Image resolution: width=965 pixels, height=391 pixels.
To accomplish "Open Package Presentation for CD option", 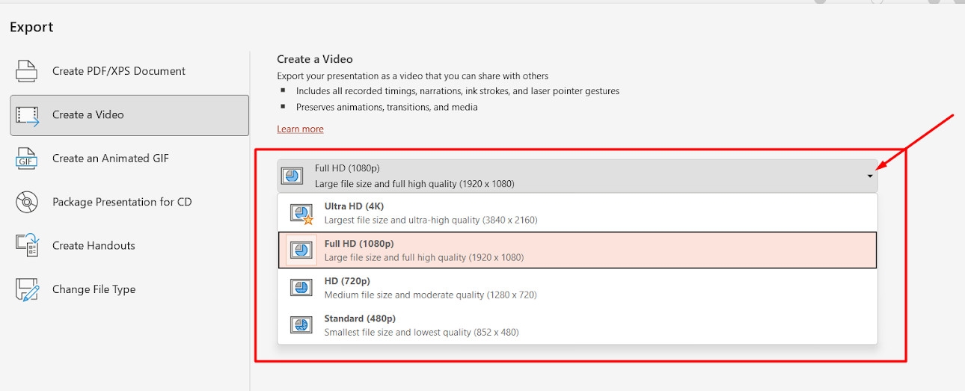I will 122,202.
